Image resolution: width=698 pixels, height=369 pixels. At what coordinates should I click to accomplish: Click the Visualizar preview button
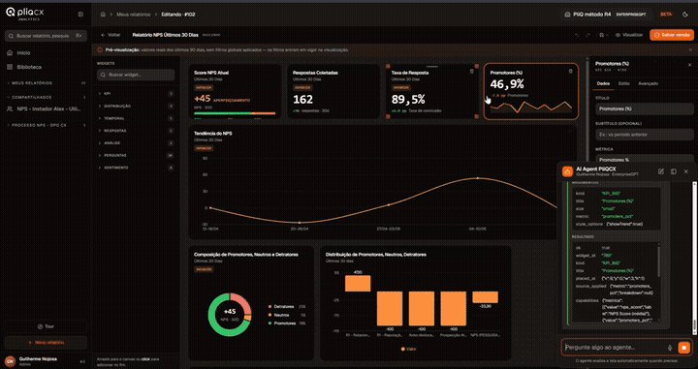[x=629, y=35]
